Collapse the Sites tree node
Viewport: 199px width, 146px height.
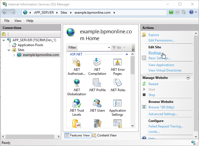(9, 50)
